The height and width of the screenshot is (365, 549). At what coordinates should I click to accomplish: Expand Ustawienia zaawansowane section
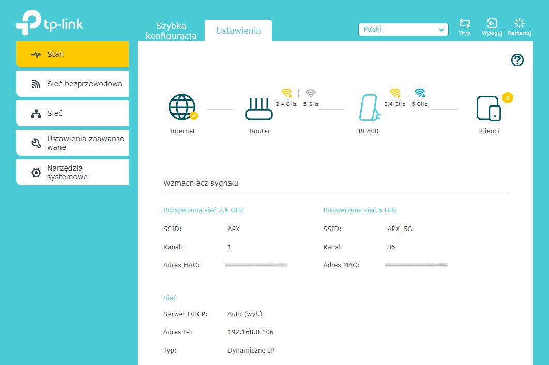pos(72,143)
